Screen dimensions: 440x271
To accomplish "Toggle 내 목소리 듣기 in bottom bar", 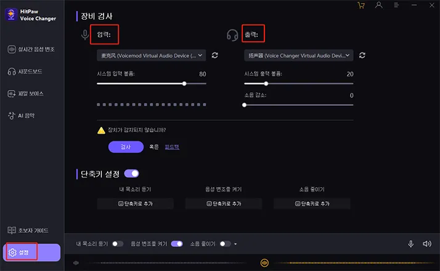I will [x=118, y=244].
